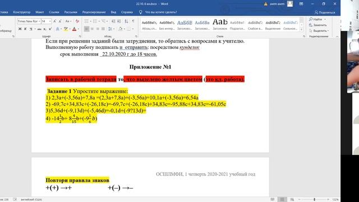The height and width of the screenshot is (202, 359).
Task: Open the Макет tab
Action: [40, 12]
